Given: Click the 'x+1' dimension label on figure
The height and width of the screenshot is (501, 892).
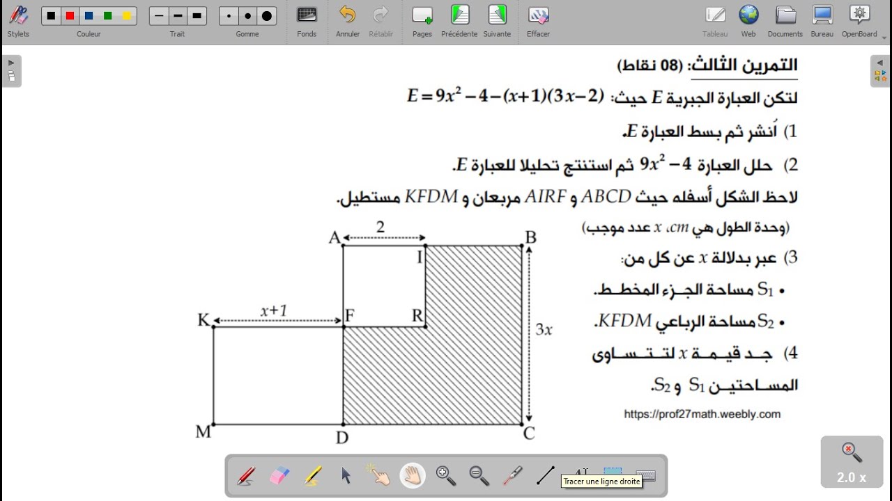Looking at the screenshot, I should [273, 311].
